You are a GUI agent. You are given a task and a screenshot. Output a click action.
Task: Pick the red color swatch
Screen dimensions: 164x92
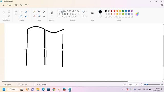point(115,11)
